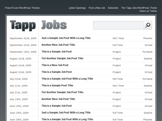Click Virtual in the July 19th row
The image size is (162, 121).
(149, 99)
